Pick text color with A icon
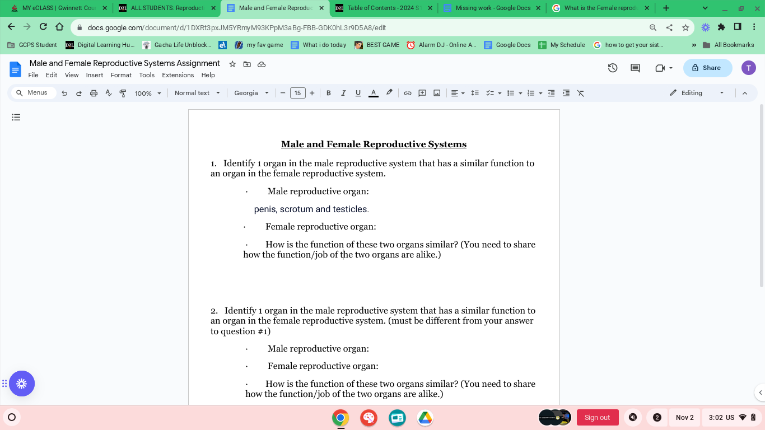The image size is (765, 430). 374,93
